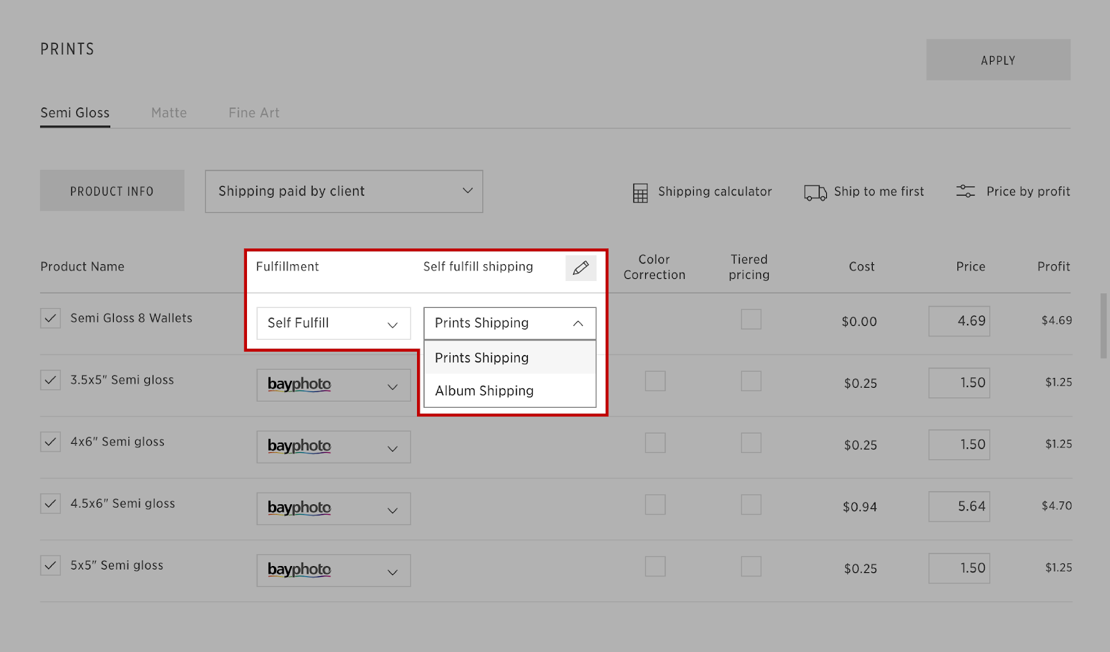
Task: Click the $0.00 cost value for Wallets
Action: pyautogui.click(x=859, y=322)
